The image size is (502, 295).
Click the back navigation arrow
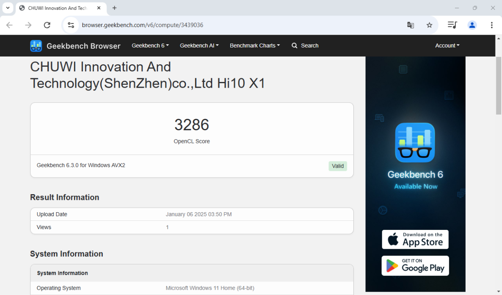pos(9,25)
